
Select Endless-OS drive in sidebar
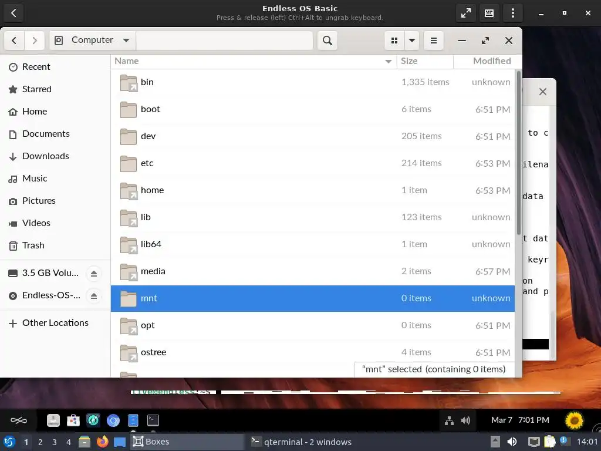(43, 295)
